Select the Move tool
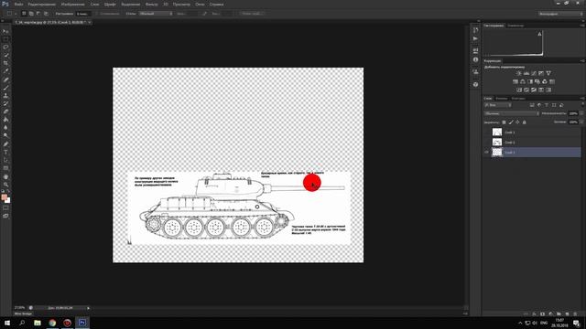Screen dimensions: 586x329 (x=5, y=31)
